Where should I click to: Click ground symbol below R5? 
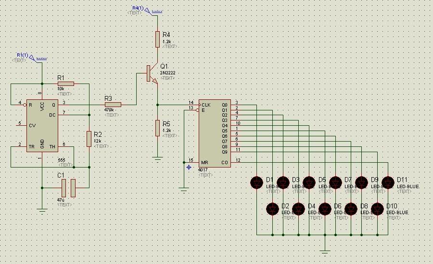tap(157, 159)
